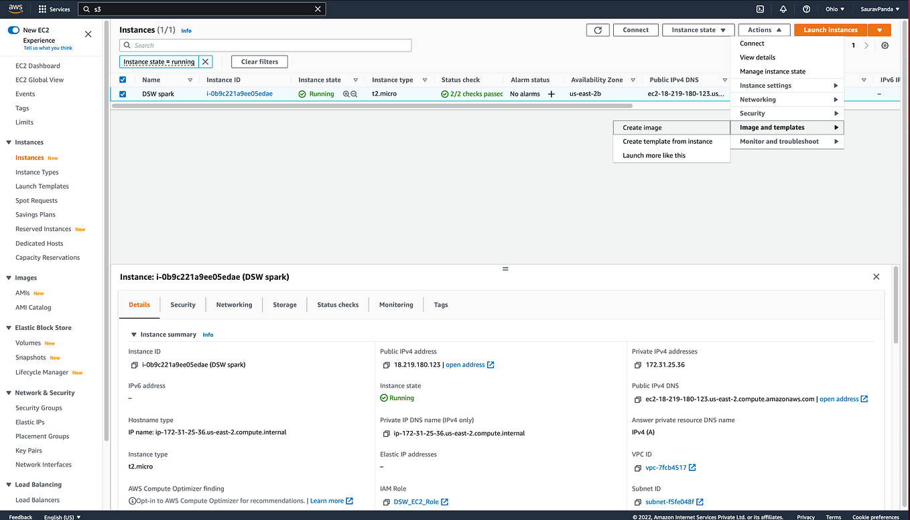Copy the Instance ID value
Screen dimensions: 910x520
tap(135, 365)
